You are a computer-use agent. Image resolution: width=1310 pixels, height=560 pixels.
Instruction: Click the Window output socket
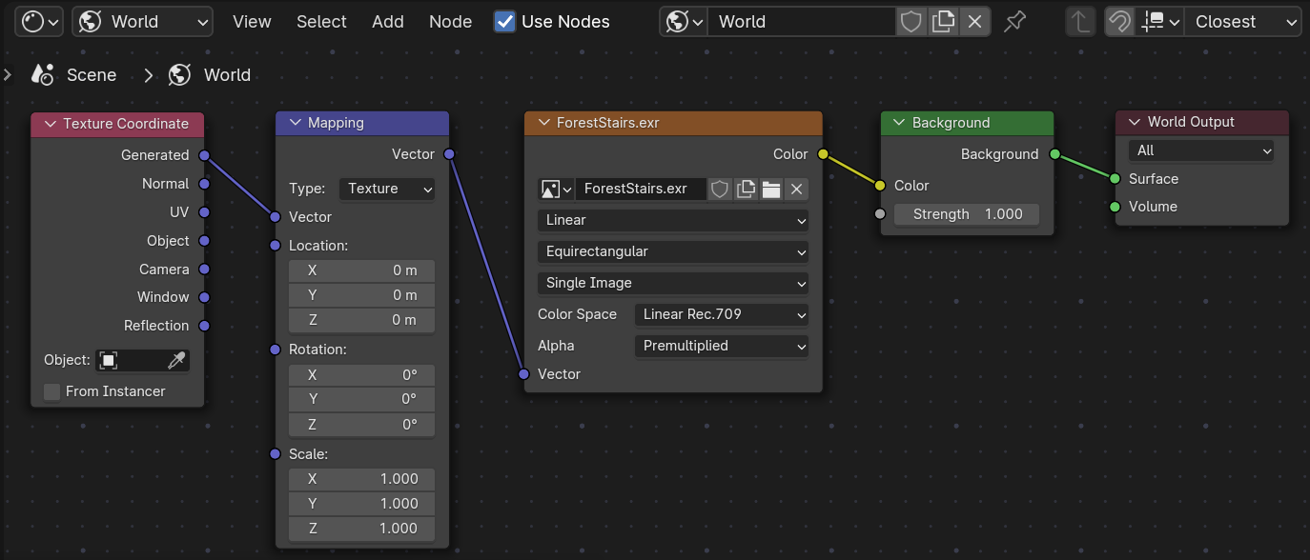click(x=203, y=297)
